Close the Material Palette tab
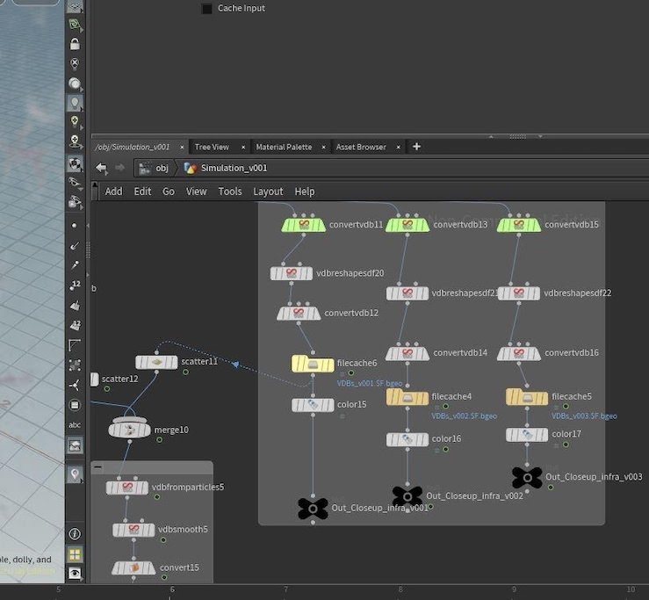649x600 pixels. click(323, 147)
